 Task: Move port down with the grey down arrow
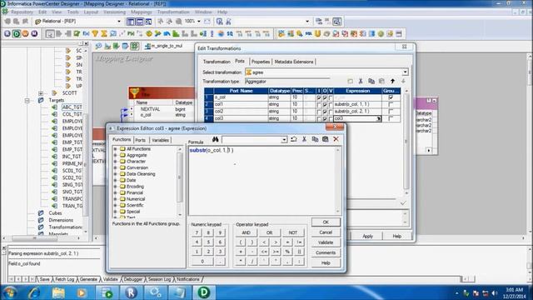403,82
